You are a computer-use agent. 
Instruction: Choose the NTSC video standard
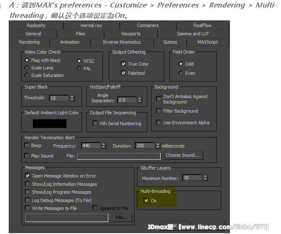[x=79, y=61]
